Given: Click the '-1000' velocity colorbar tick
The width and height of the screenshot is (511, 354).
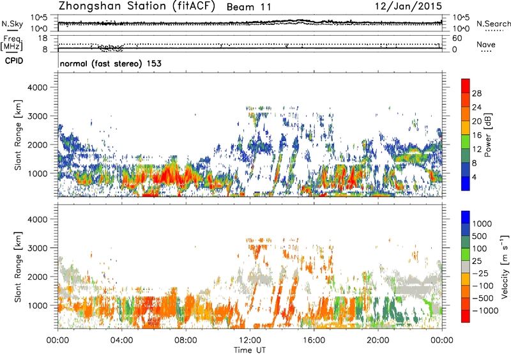Looking at the screenshot, I should 485,311.
